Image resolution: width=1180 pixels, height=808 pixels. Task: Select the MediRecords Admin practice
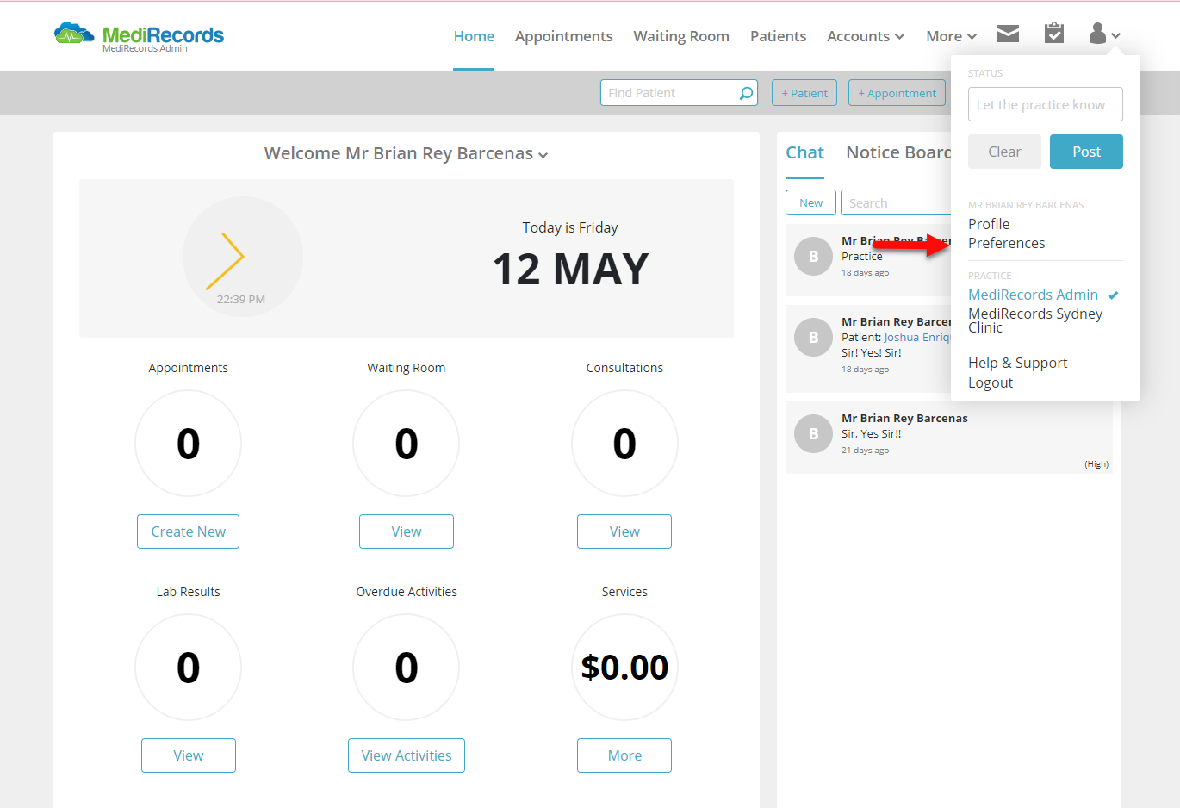[x=1033, y=295]
